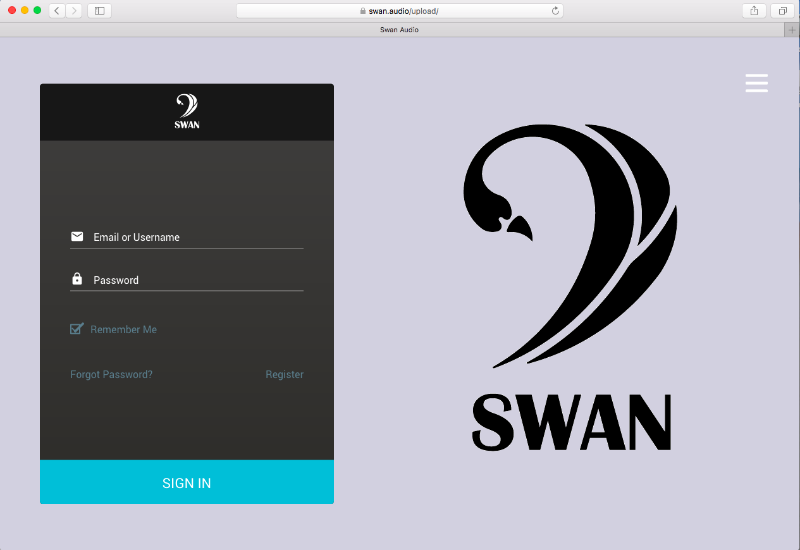800x550 pixels.
Task: Click the sidebar toggle icon
Action: (99, 10)
